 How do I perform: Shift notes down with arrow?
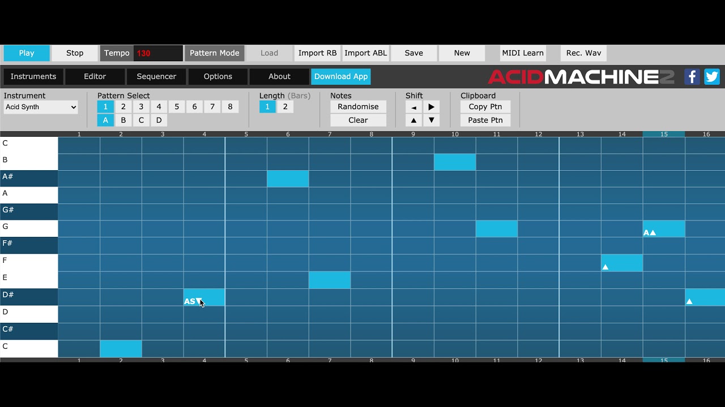pos(431,120)
